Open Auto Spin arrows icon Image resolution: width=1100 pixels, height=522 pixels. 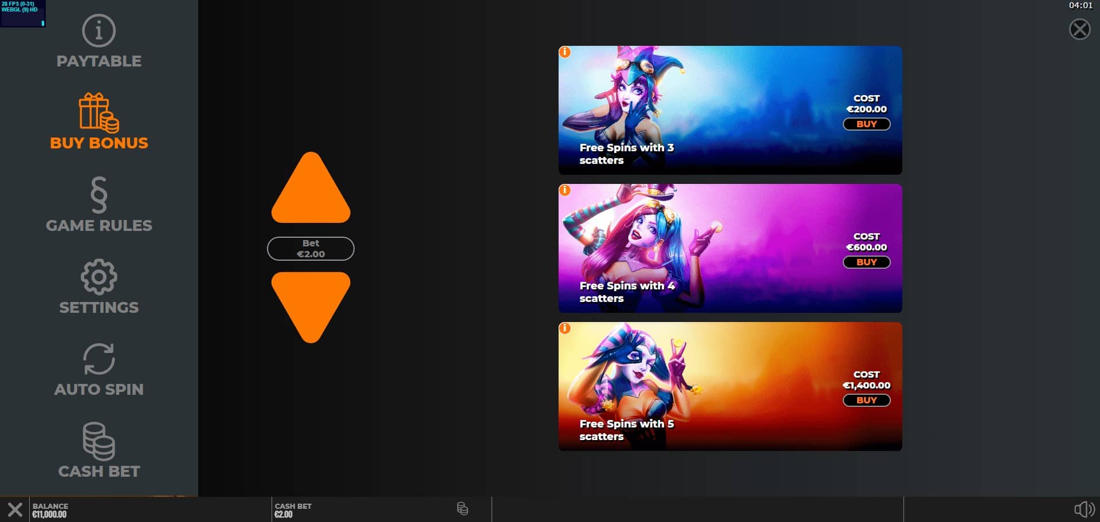pyautogui.click(x=99, y=359)
